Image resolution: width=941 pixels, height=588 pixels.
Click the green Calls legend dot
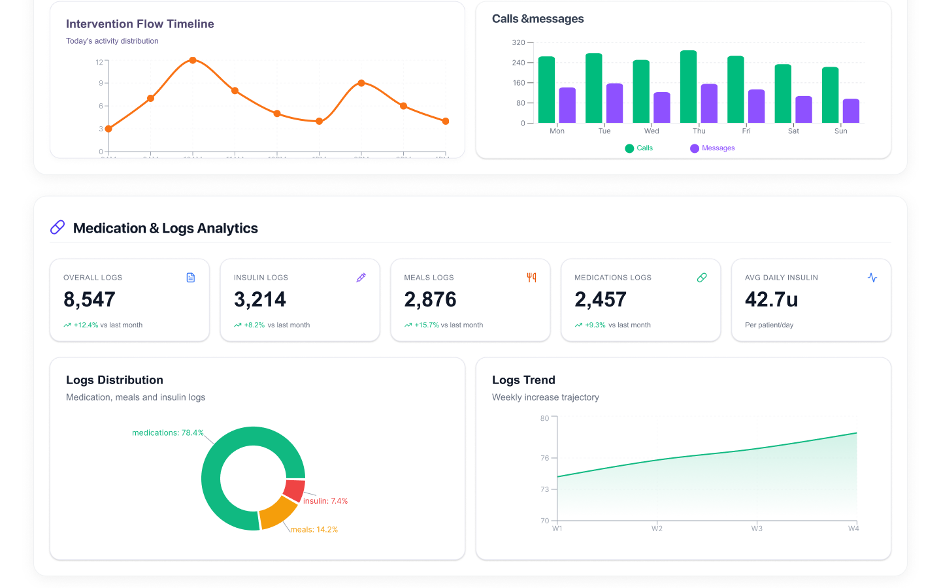tap(629, 148)
